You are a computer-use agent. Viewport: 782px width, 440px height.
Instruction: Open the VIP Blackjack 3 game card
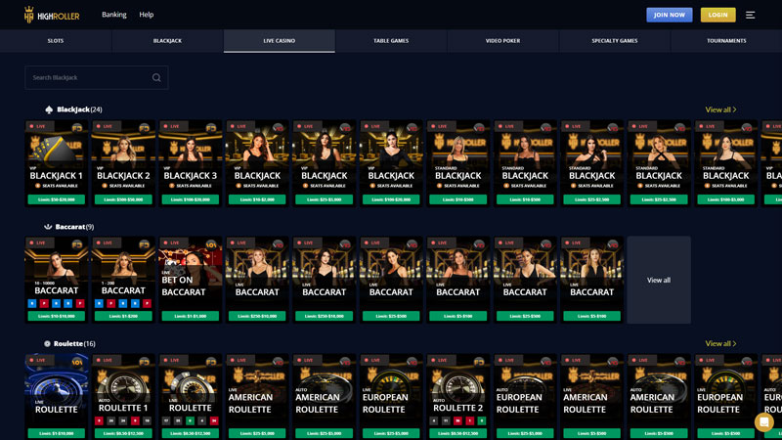point(190,162)
